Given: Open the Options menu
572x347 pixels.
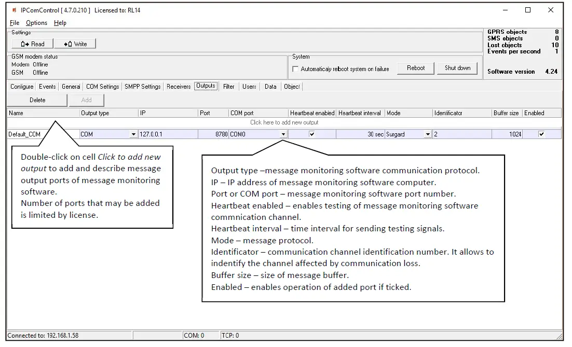Looking at the screenshot, I should click(x=36, y=22).
